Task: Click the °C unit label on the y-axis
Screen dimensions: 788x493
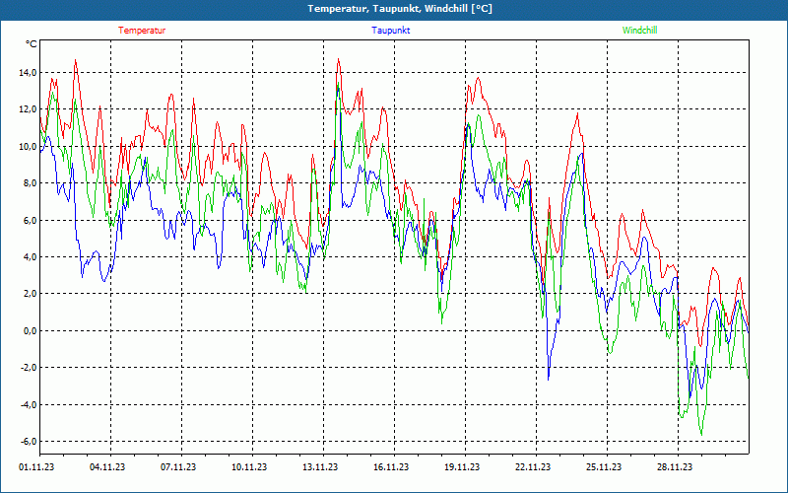Action: click(x=32, y=44)
